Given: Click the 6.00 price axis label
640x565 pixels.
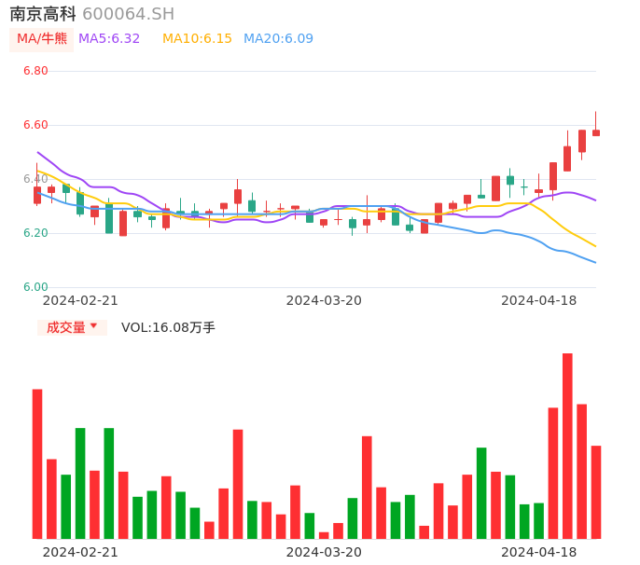Looking at the screenshot, I should pos(35,287).
